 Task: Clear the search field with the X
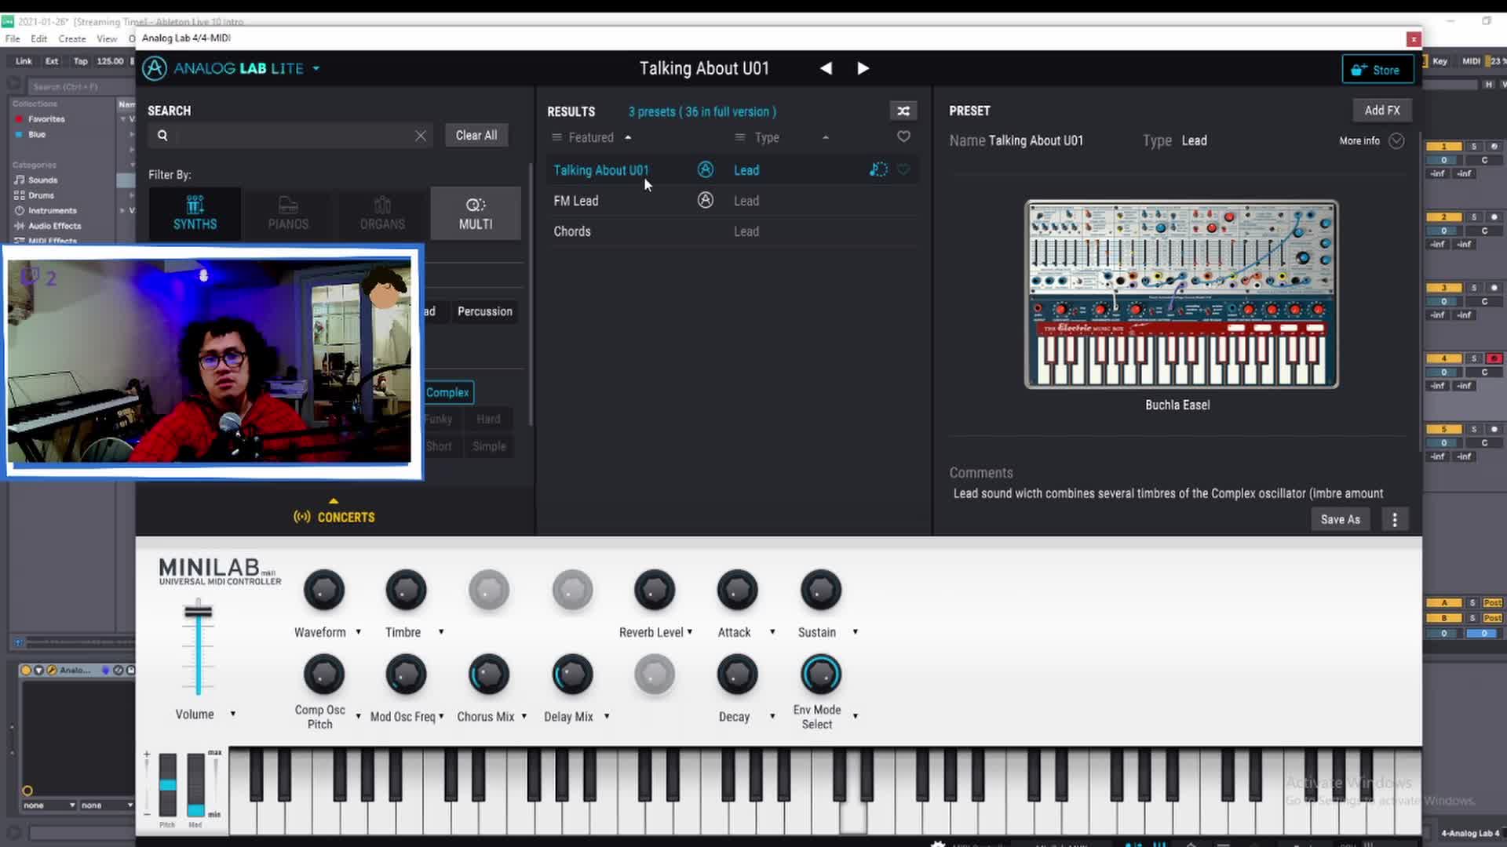[421, 136]
